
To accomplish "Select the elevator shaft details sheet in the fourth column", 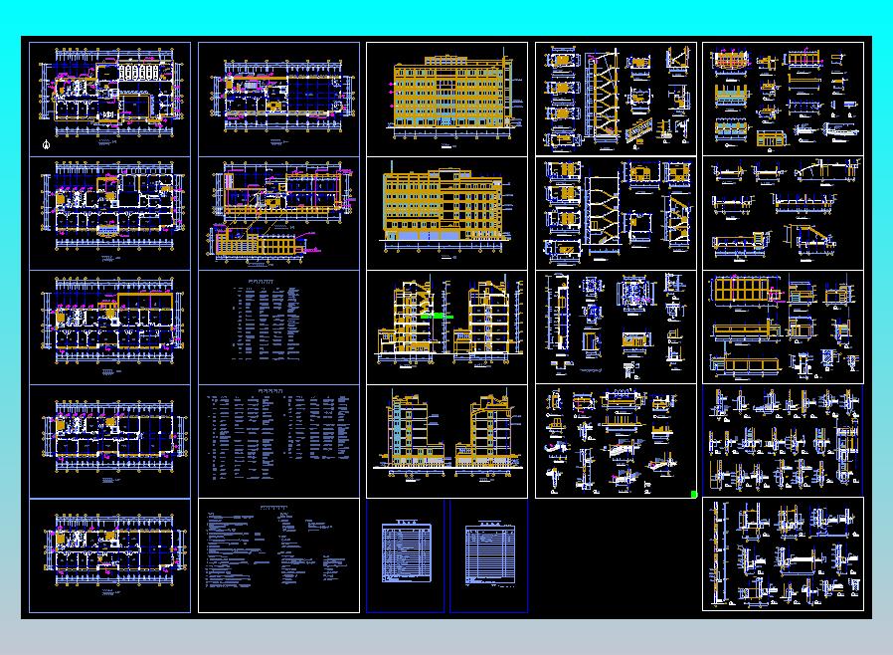I will tap(617, 327).
